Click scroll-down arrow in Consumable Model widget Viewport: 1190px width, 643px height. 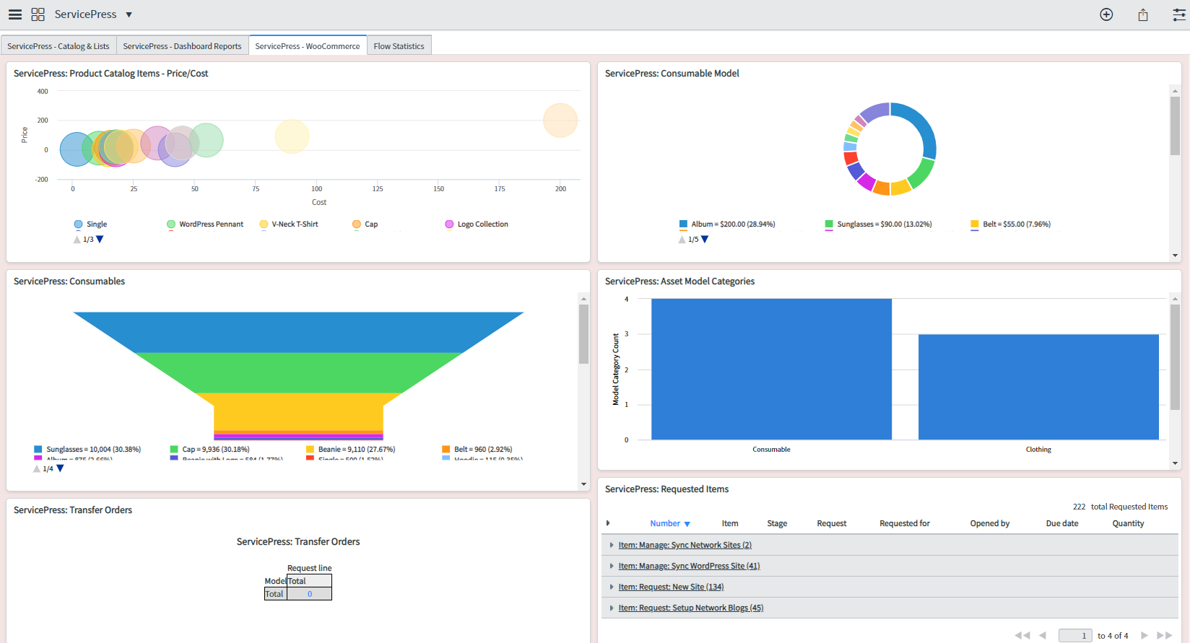coord(1175,255)
